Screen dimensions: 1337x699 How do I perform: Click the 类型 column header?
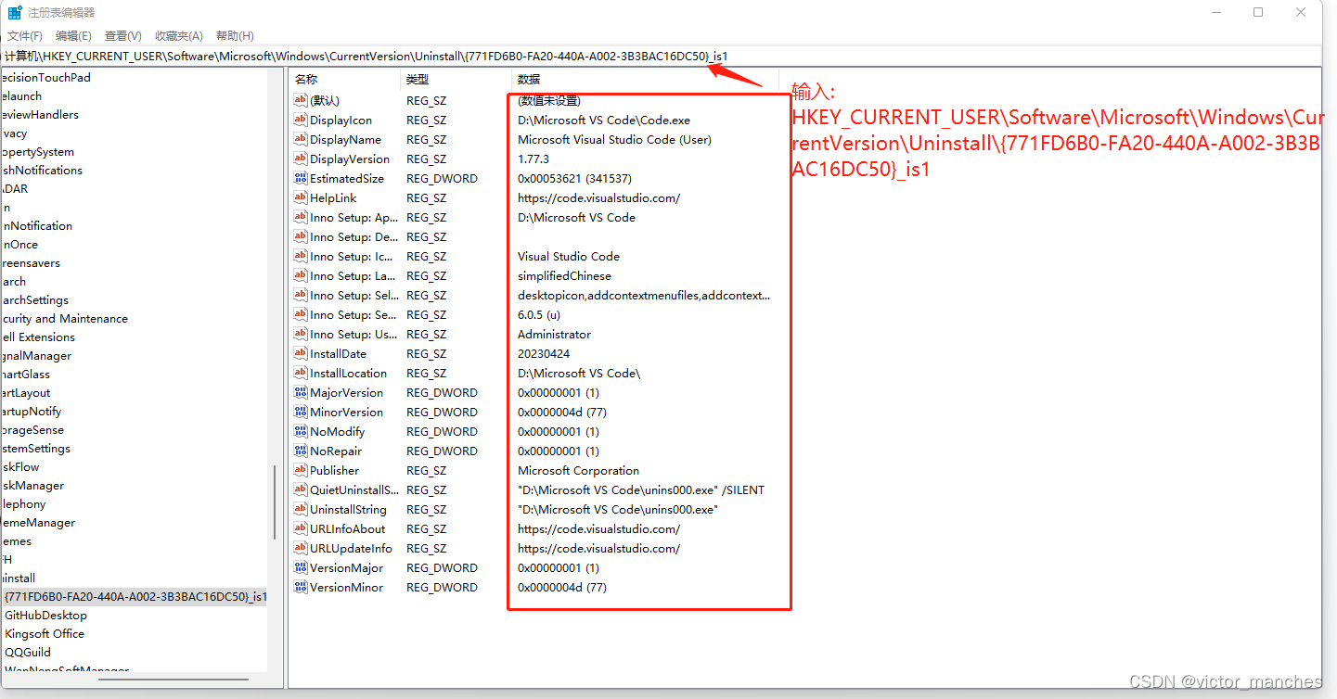point(418,80)
